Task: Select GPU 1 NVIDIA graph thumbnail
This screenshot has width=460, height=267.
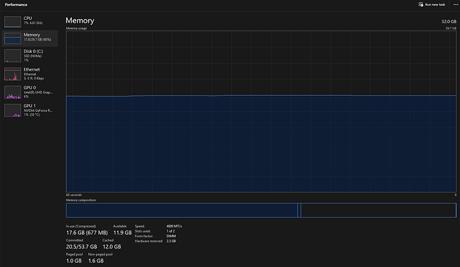Action: coord(13,111)
